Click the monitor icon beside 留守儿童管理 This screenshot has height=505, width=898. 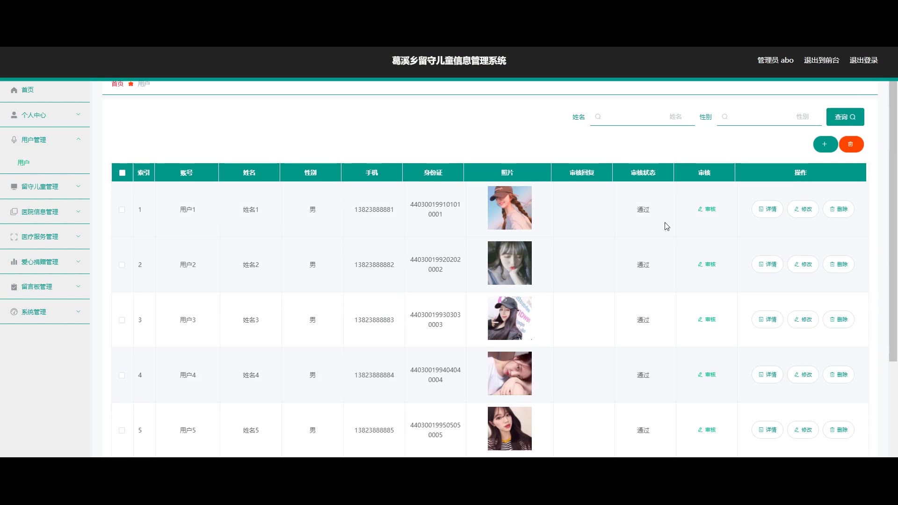(14, 187)
